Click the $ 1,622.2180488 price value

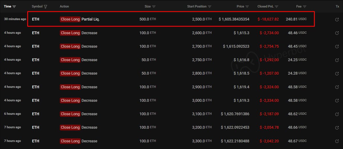[235, 141]
